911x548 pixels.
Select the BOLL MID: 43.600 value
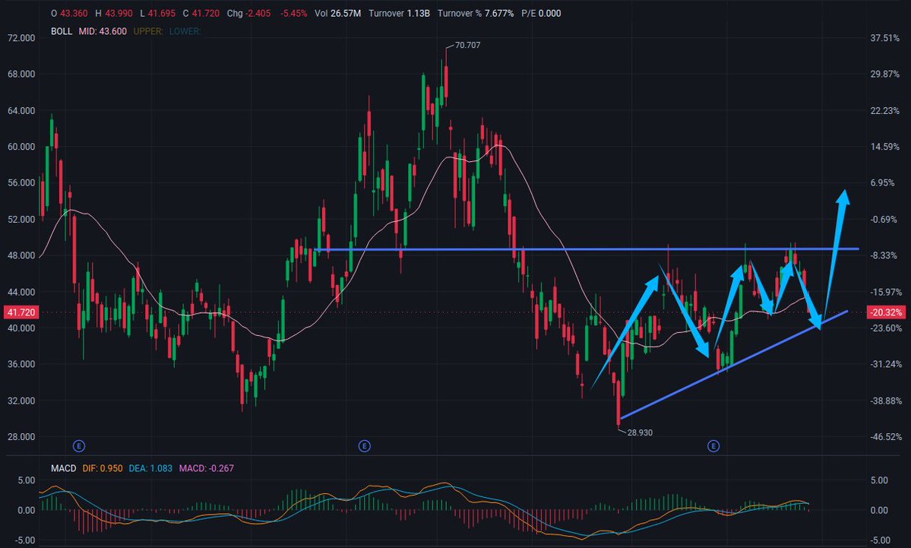click(x=103, y=31)
